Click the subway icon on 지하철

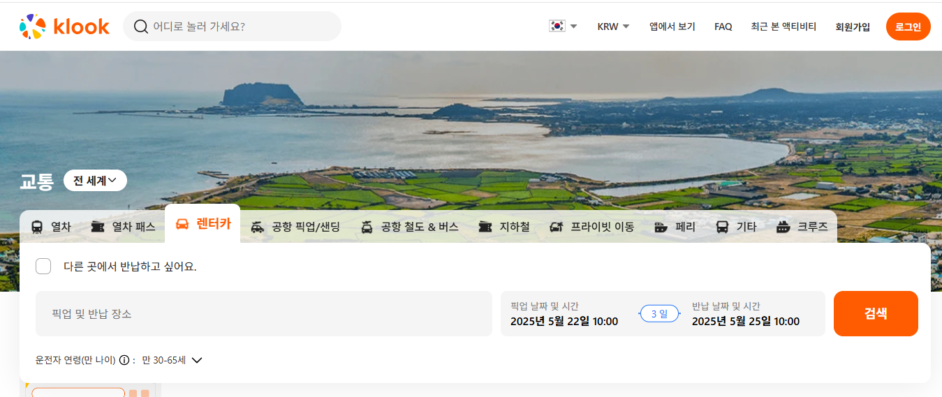485,227
